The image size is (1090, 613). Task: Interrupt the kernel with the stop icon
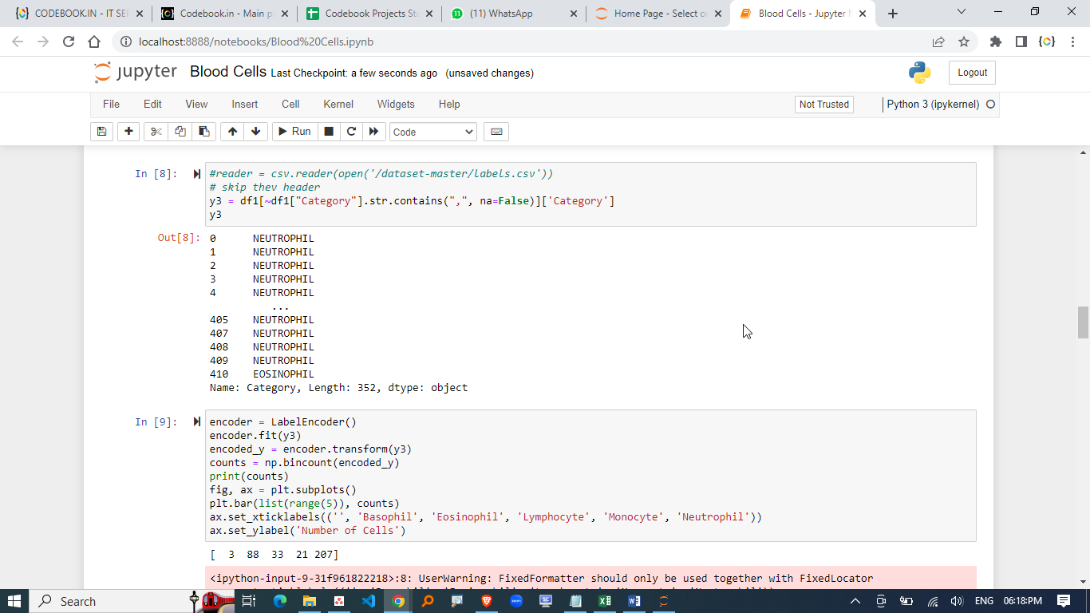point(328,132)
